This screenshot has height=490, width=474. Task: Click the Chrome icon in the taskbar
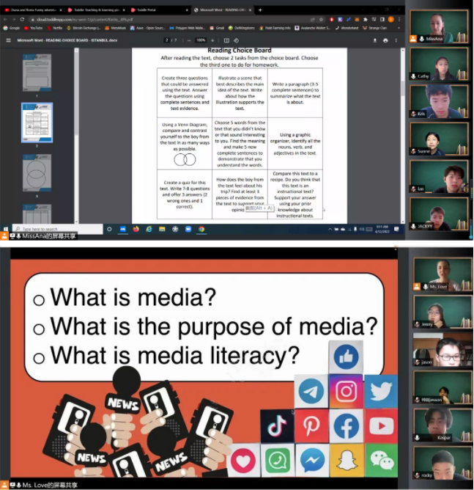(x=201, y=229)
